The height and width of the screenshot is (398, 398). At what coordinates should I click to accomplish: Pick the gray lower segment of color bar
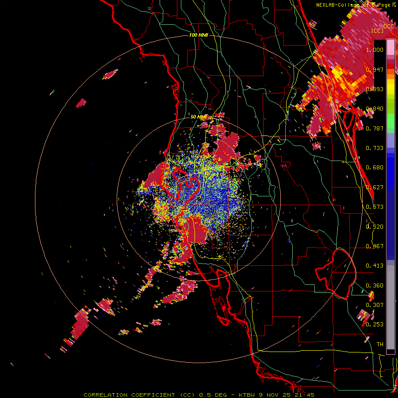[390, 307]
